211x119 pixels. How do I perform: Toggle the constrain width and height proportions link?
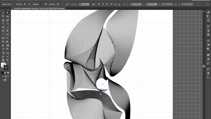[x=176, y=4]
